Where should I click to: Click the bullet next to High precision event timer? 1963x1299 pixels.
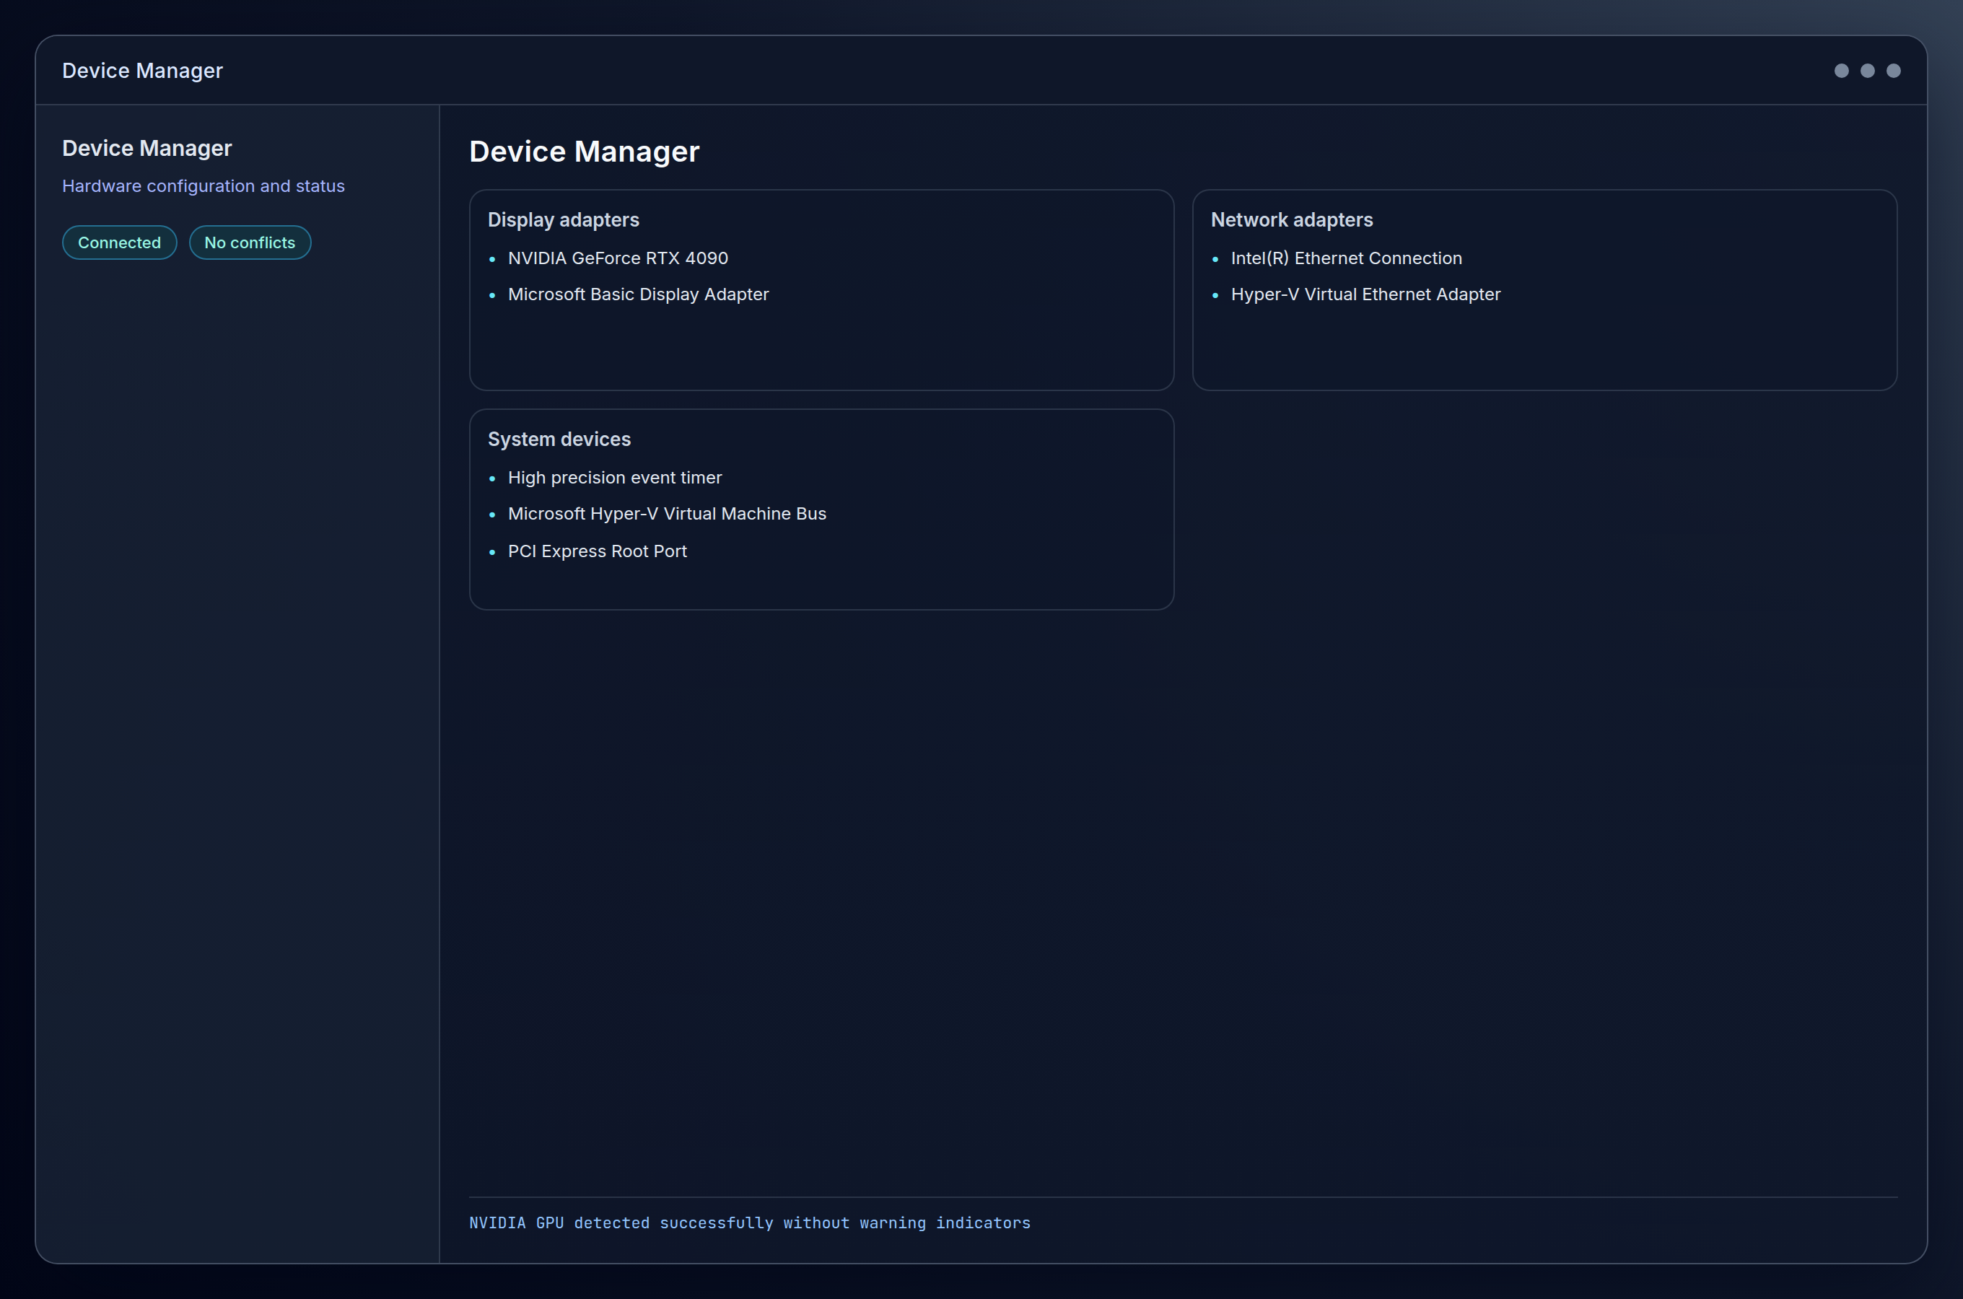click(x=494, y=479)
